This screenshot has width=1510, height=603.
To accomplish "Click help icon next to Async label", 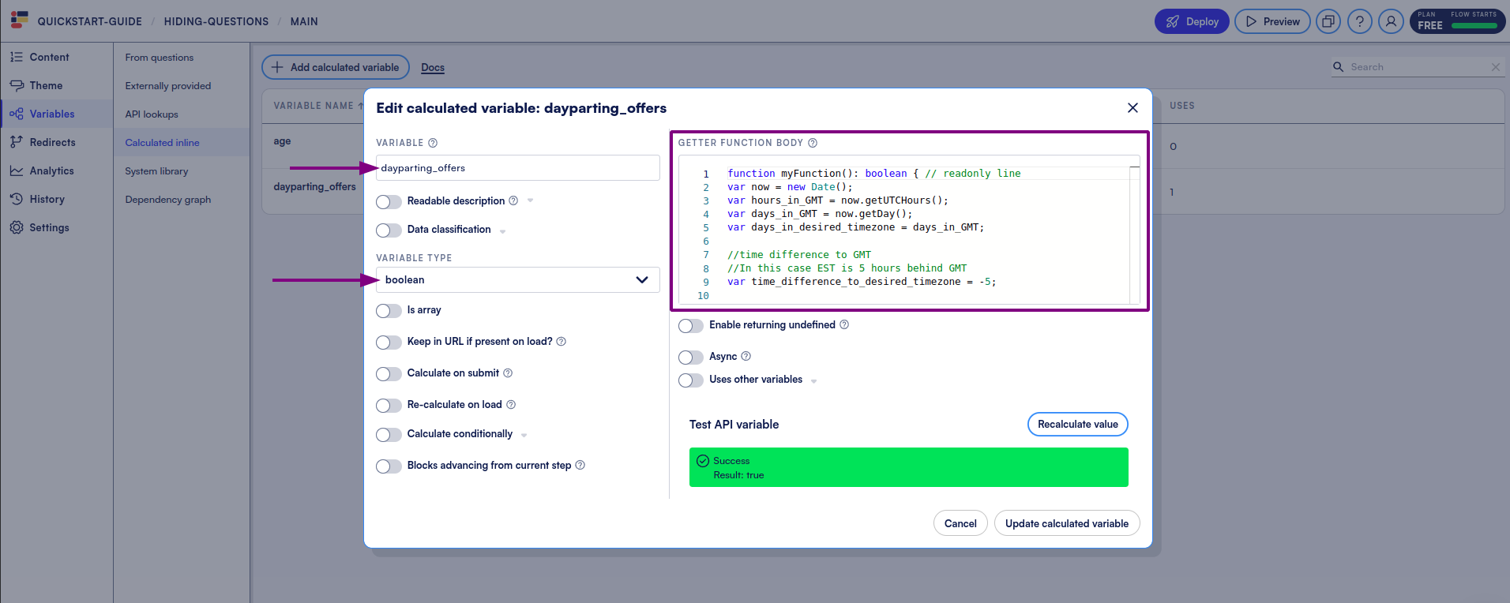I will [x=746, y=357].
